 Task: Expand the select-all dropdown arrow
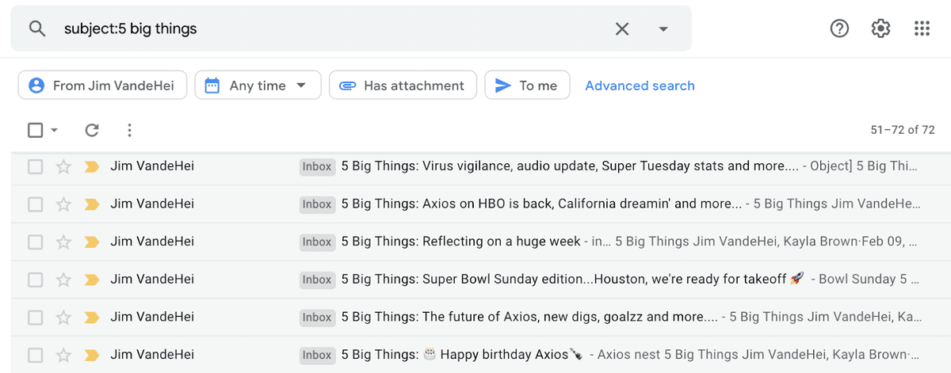(54, 130)
